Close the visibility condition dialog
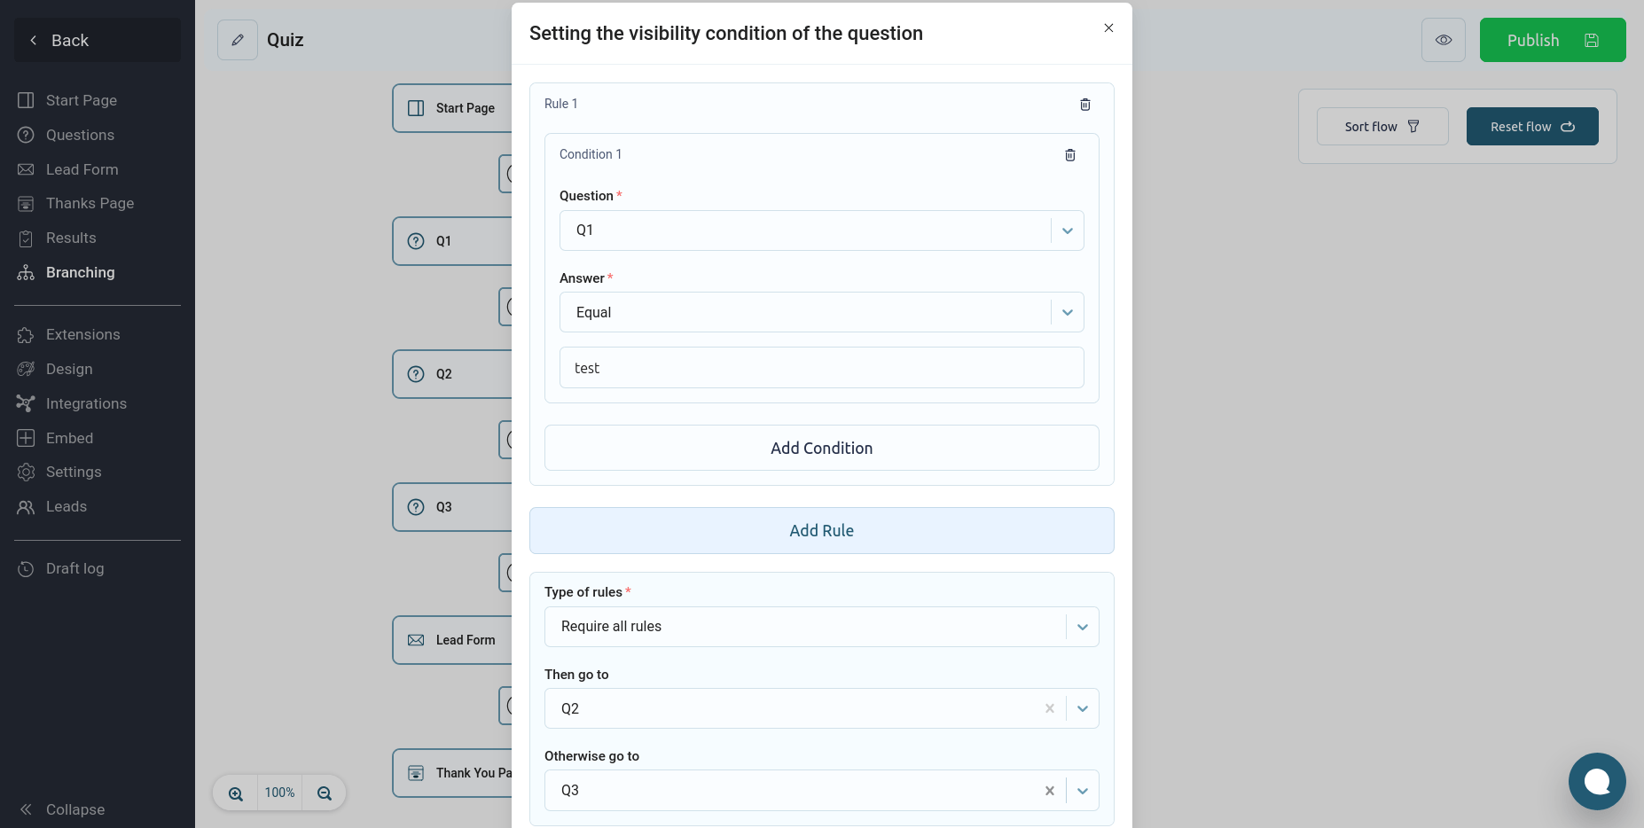Screen dimensions: 1644x828 [x=1108, y=28]
